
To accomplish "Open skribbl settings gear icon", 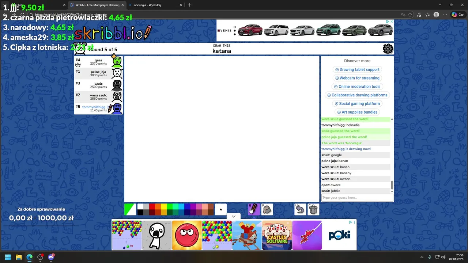I will [388, 49].
